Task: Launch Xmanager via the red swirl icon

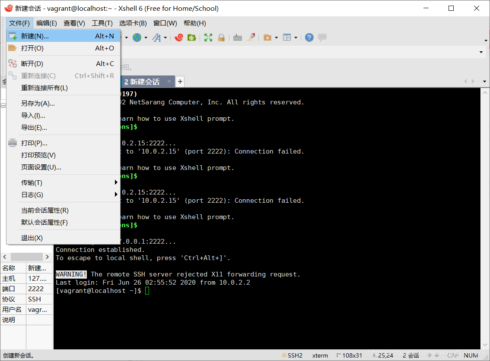Action: click(x=179, y=38)
